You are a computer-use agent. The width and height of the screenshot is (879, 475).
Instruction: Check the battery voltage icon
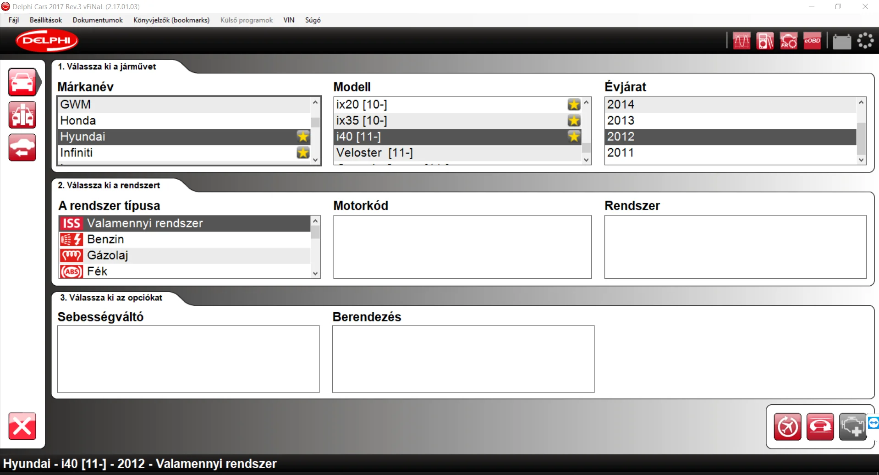coord(842,41)
